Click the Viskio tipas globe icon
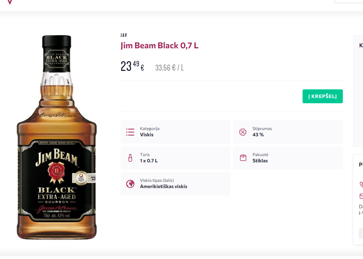This screenshot has height=259, width=363. point(130,184)
